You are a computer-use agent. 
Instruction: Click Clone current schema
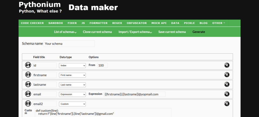pyautogui.click(x=97, y=32)
